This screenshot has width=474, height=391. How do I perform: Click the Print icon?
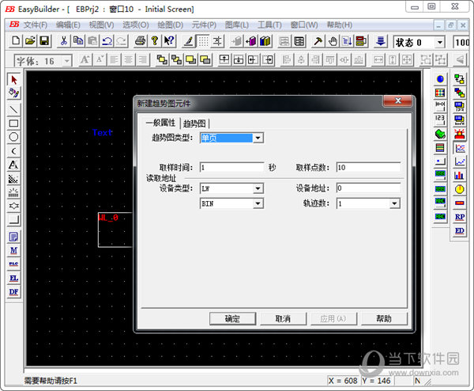[141, 41]
